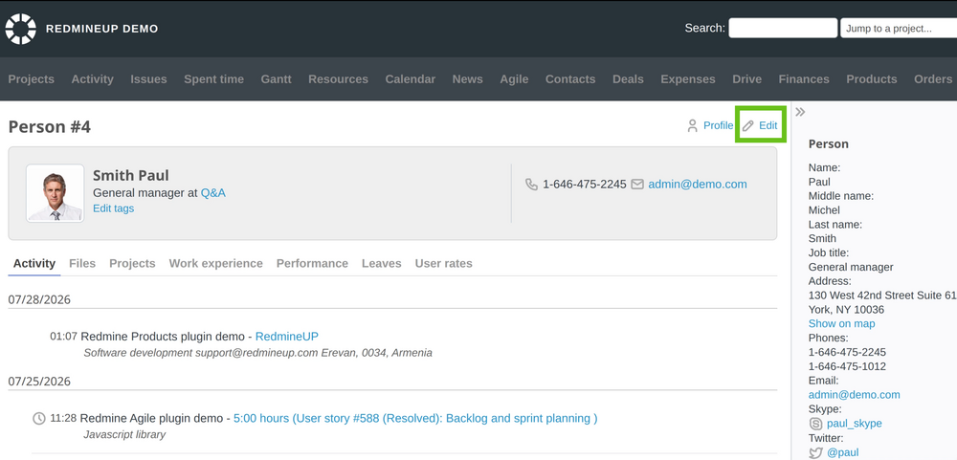957x460 pixels.
Task: Click the Profile person icon
Action: click(692, 125)
